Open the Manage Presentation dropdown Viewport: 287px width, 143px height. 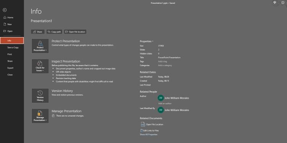click(x=40, y=116)
